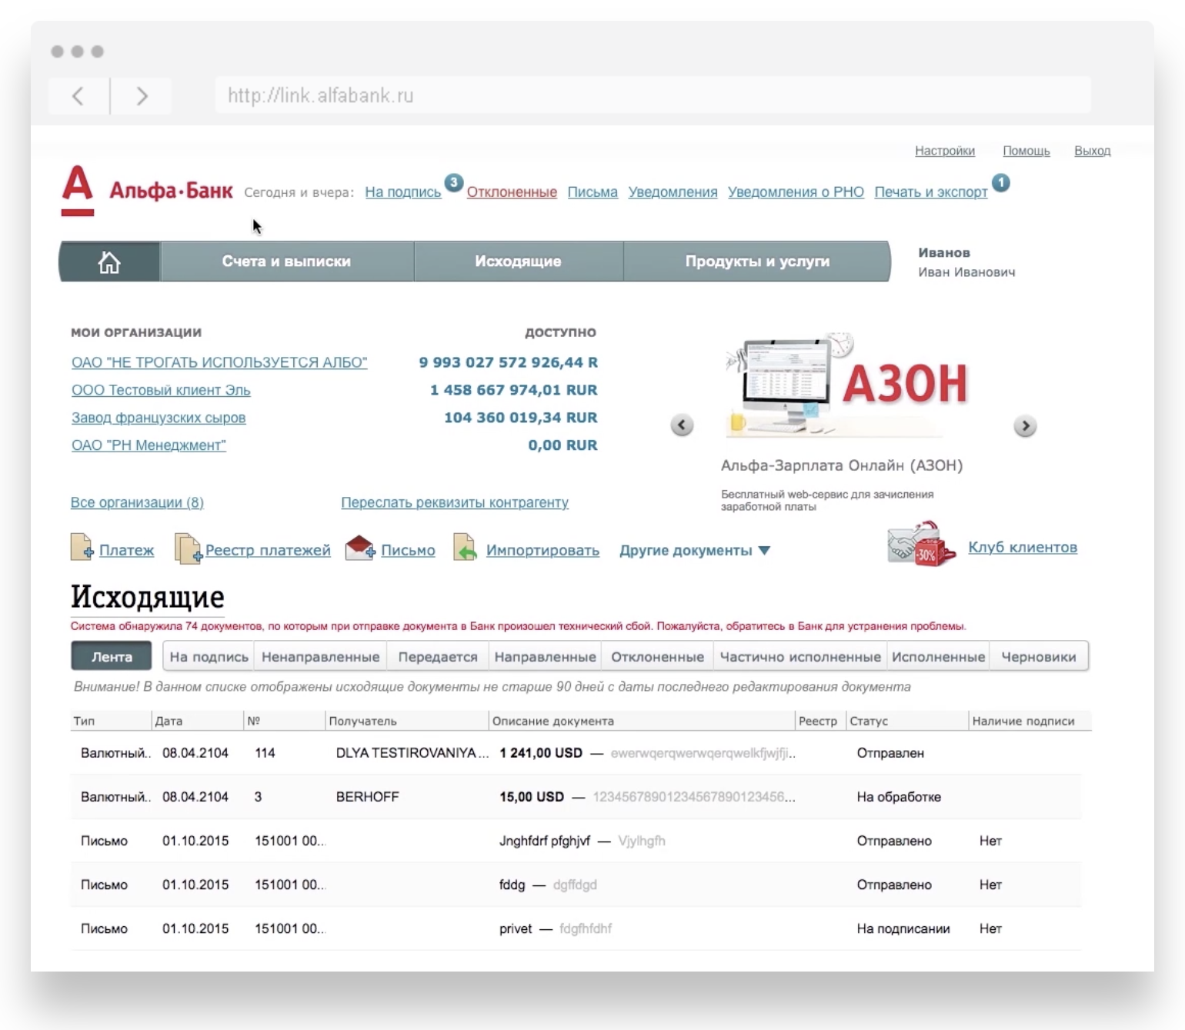1185x1030 pixels.
Task: Click the Письмо envelope icon
Action: coord(359,548)
